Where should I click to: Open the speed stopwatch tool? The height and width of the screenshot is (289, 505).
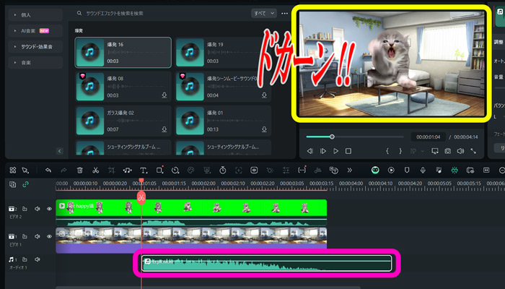175,170
